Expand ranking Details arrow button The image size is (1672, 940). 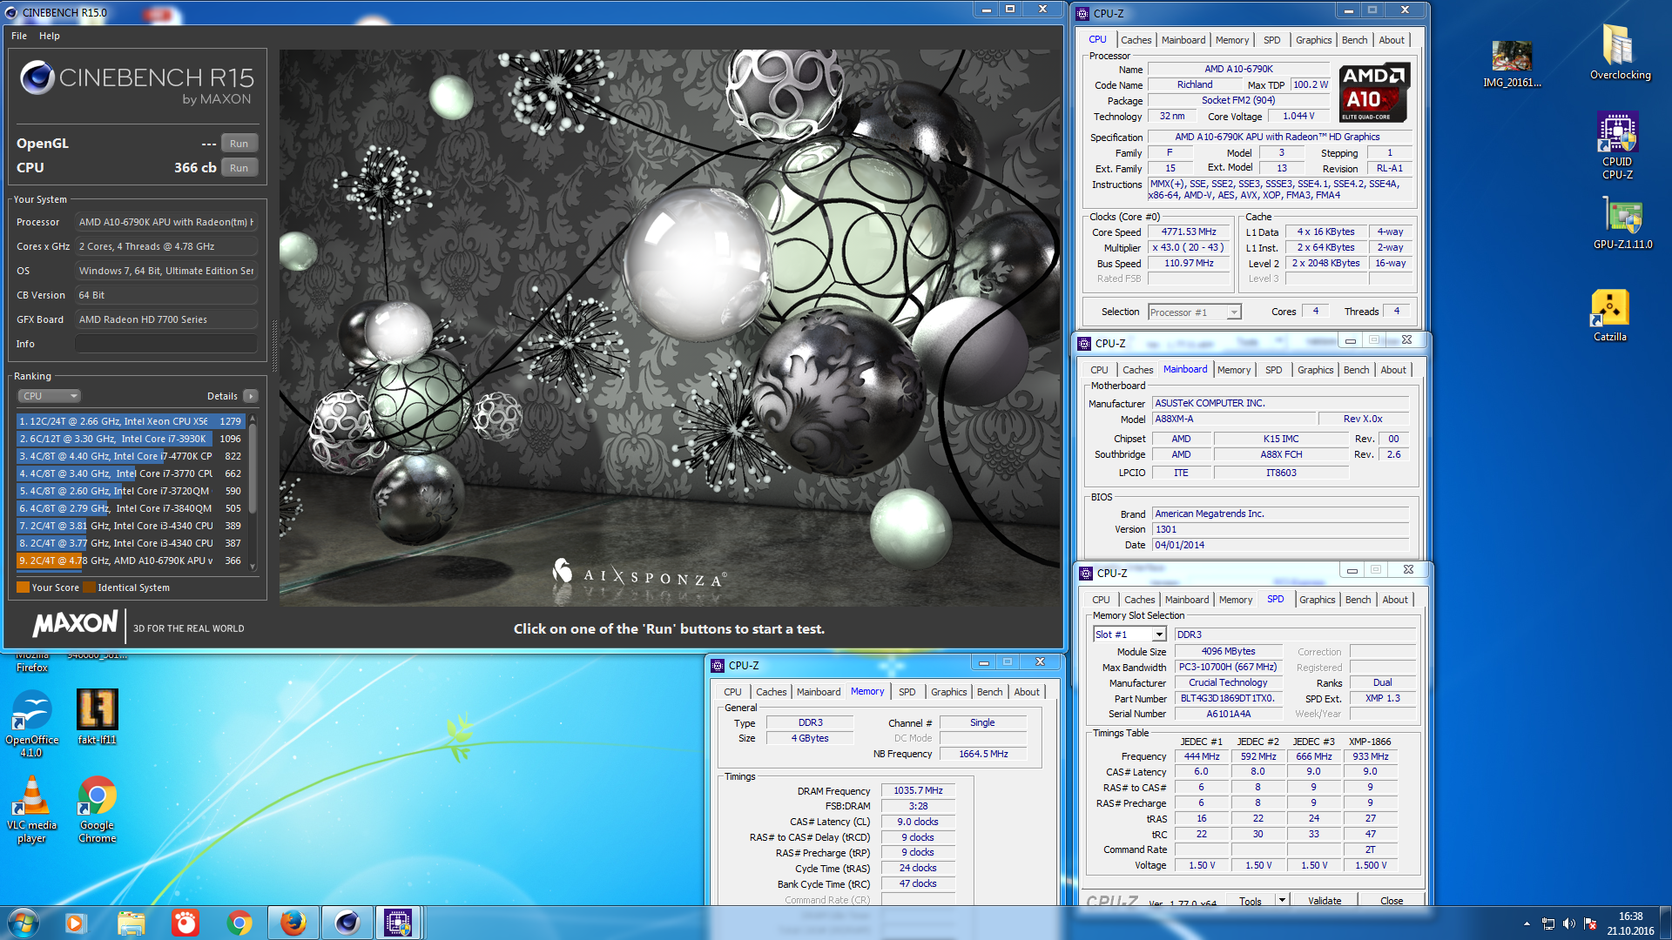coord(251,396)
